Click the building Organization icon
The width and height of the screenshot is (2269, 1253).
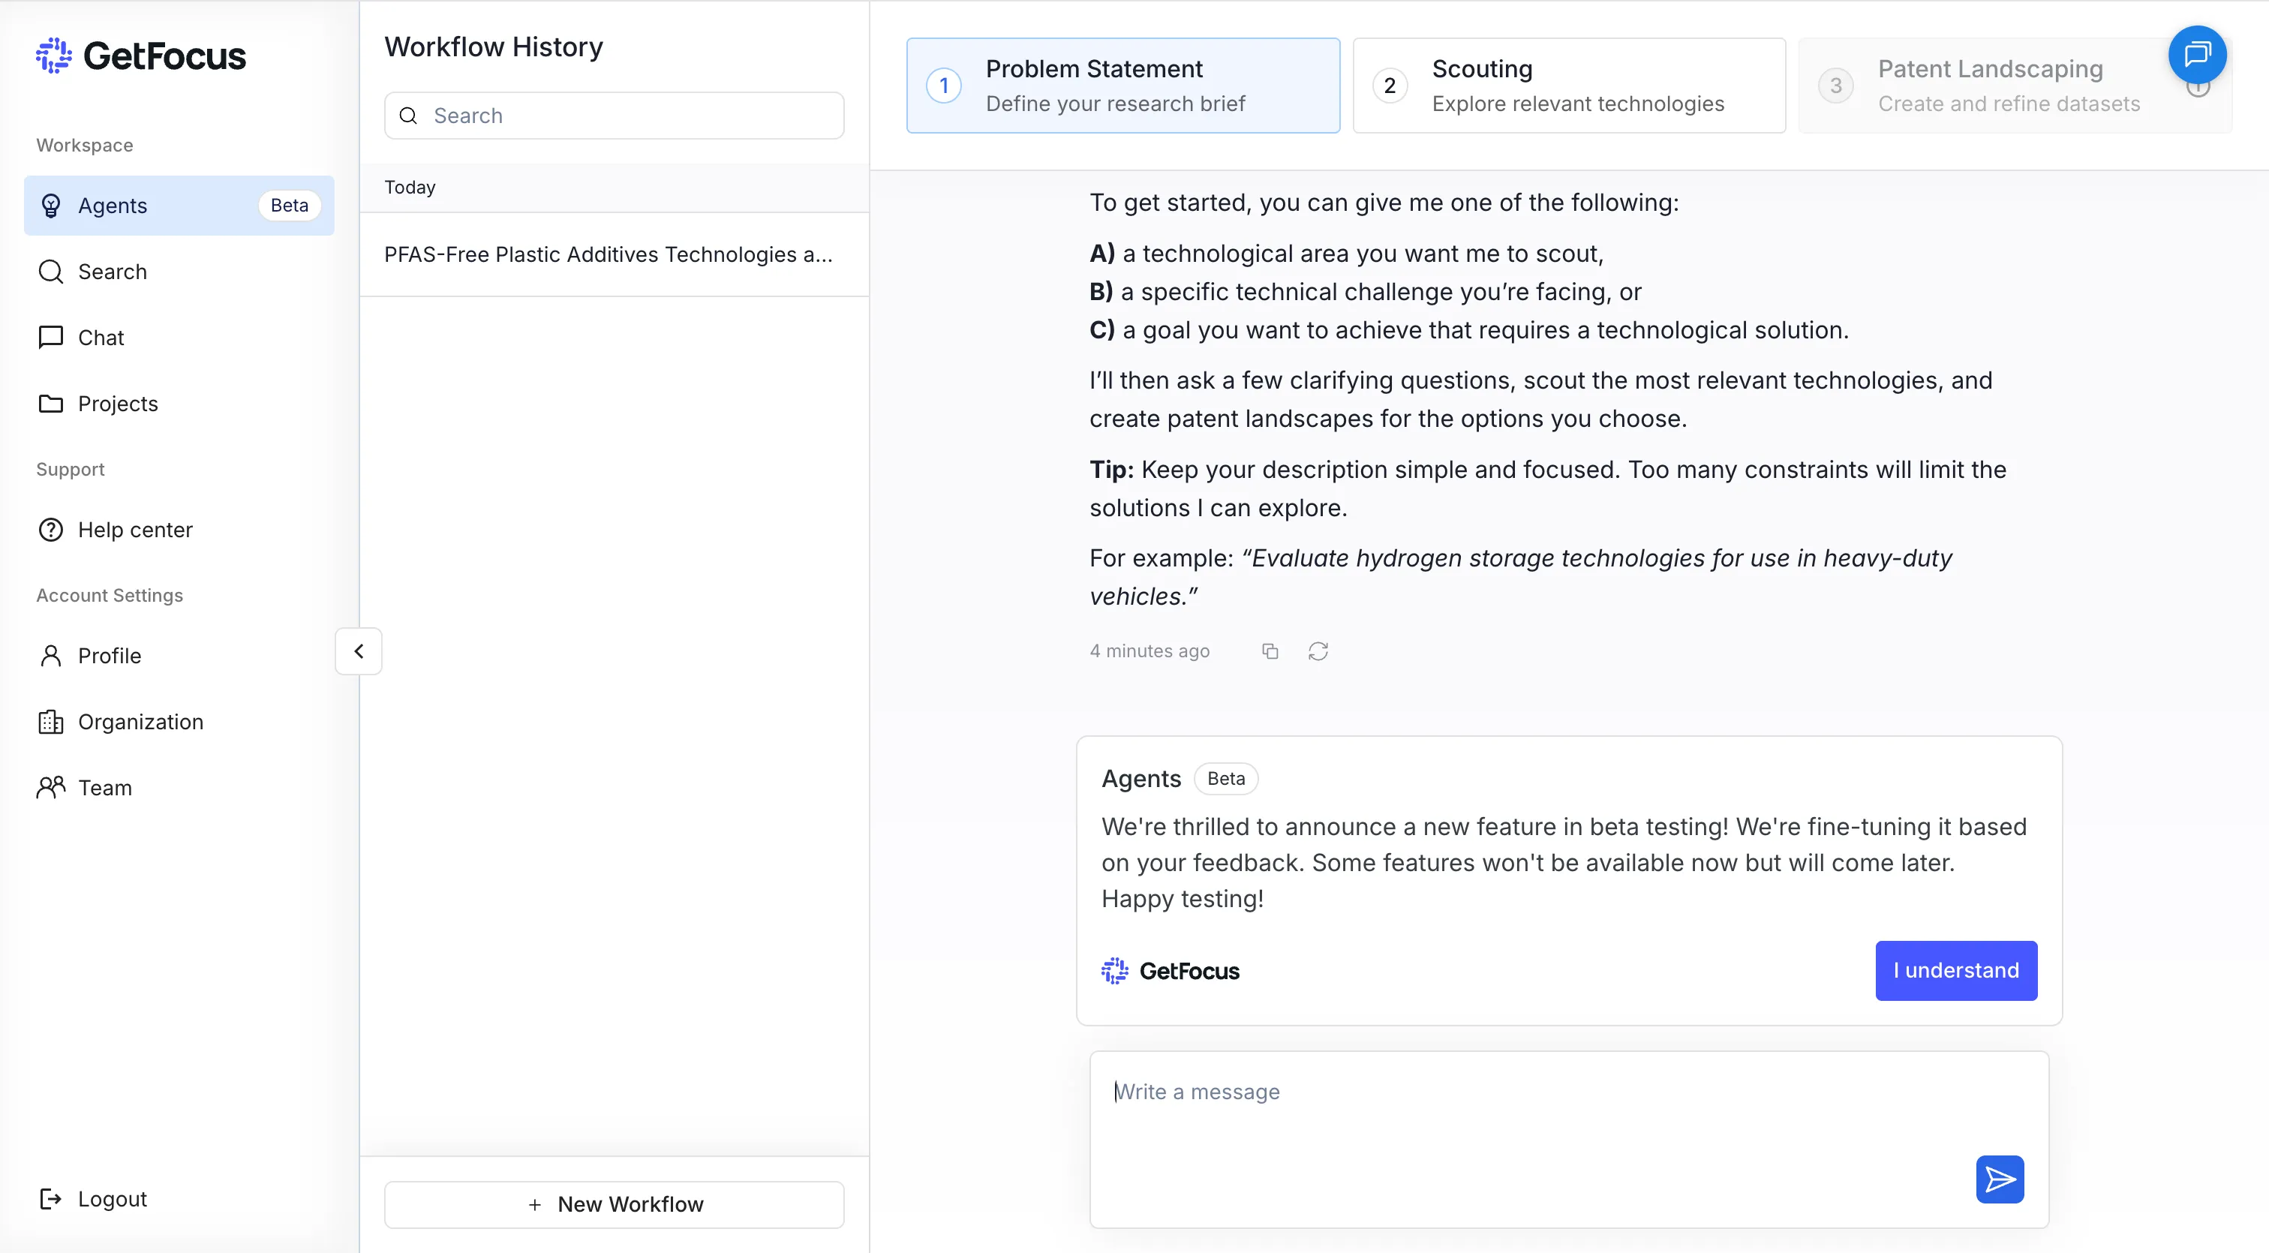point(51,721)
